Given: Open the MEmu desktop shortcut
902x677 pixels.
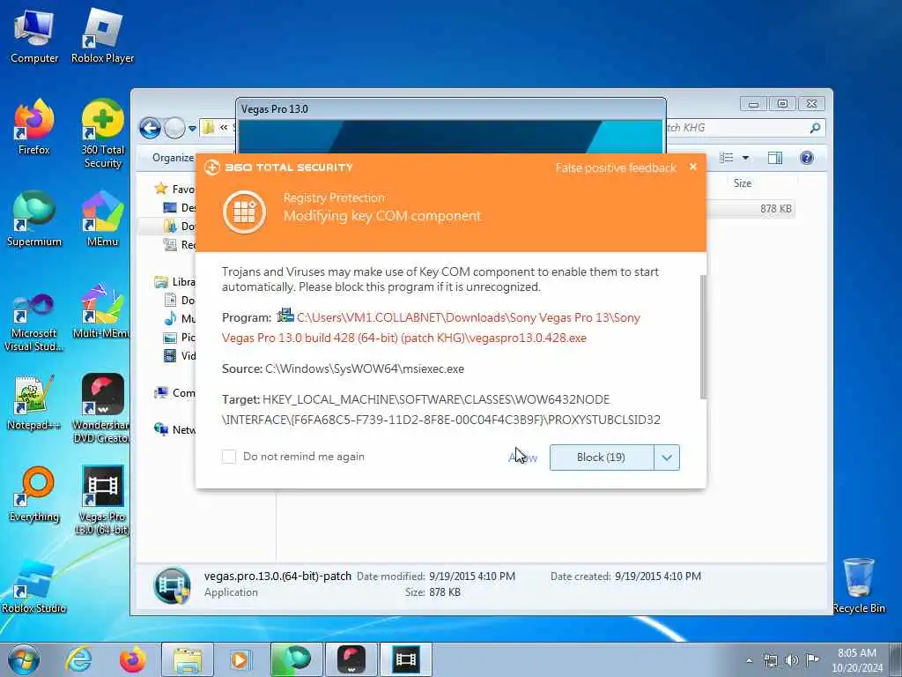Looking at the screenshot, I should (102, 219).
